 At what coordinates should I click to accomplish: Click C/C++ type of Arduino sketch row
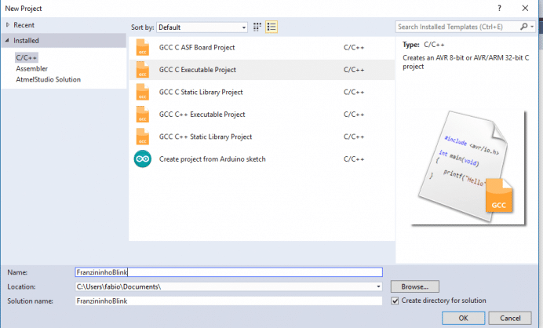click(354, 159)
